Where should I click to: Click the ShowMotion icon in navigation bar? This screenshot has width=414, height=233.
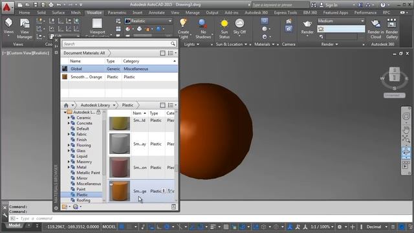pos(406,166)
